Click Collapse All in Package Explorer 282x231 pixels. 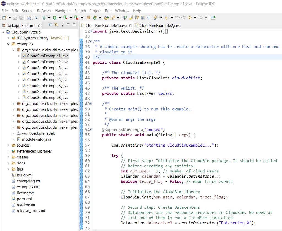click(50, 25)
